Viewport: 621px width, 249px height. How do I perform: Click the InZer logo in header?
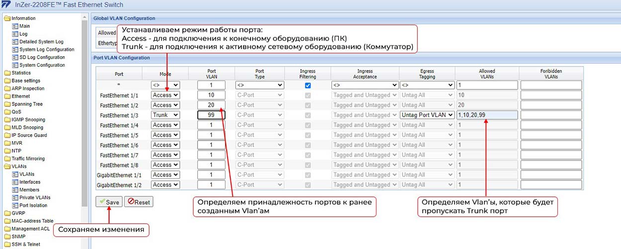point(7,5)
